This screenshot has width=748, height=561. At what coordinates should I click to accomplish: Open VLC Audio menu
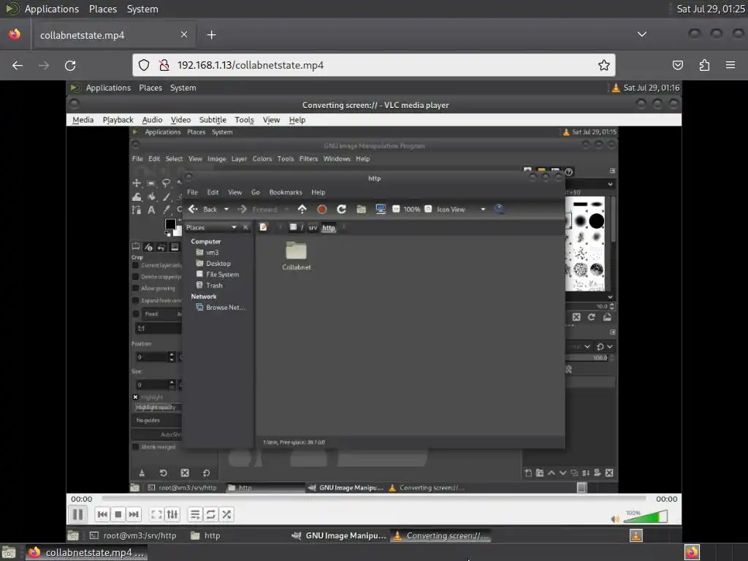tap(152, 120)
